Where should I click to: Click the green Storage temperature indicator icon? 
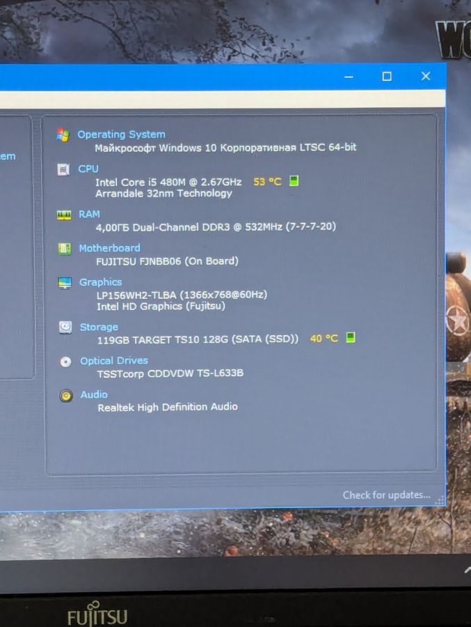pyautogui.click(x=351, y=337)
